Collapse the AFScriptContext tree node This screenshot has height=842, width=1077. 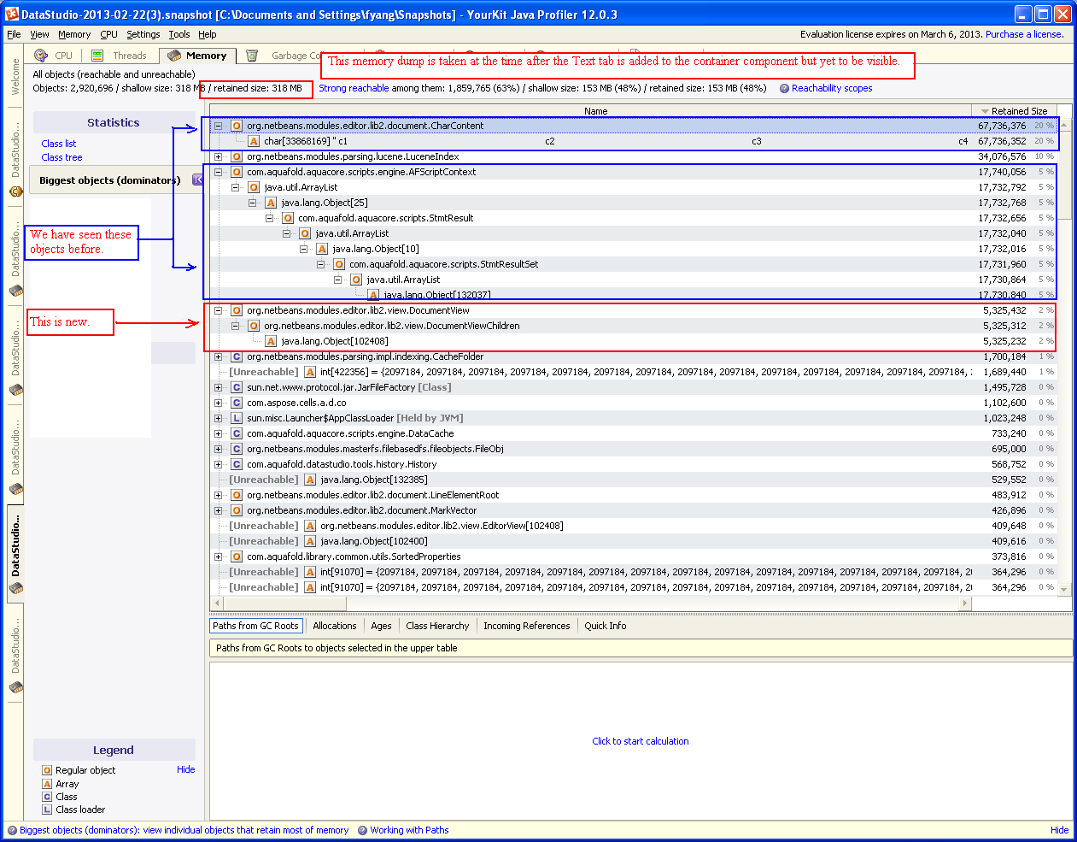coord(219,172)
